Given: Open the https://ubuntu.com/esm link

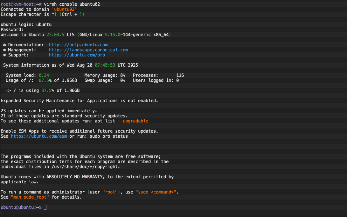Looking at the screenshot, I should (x=39, y=136).
